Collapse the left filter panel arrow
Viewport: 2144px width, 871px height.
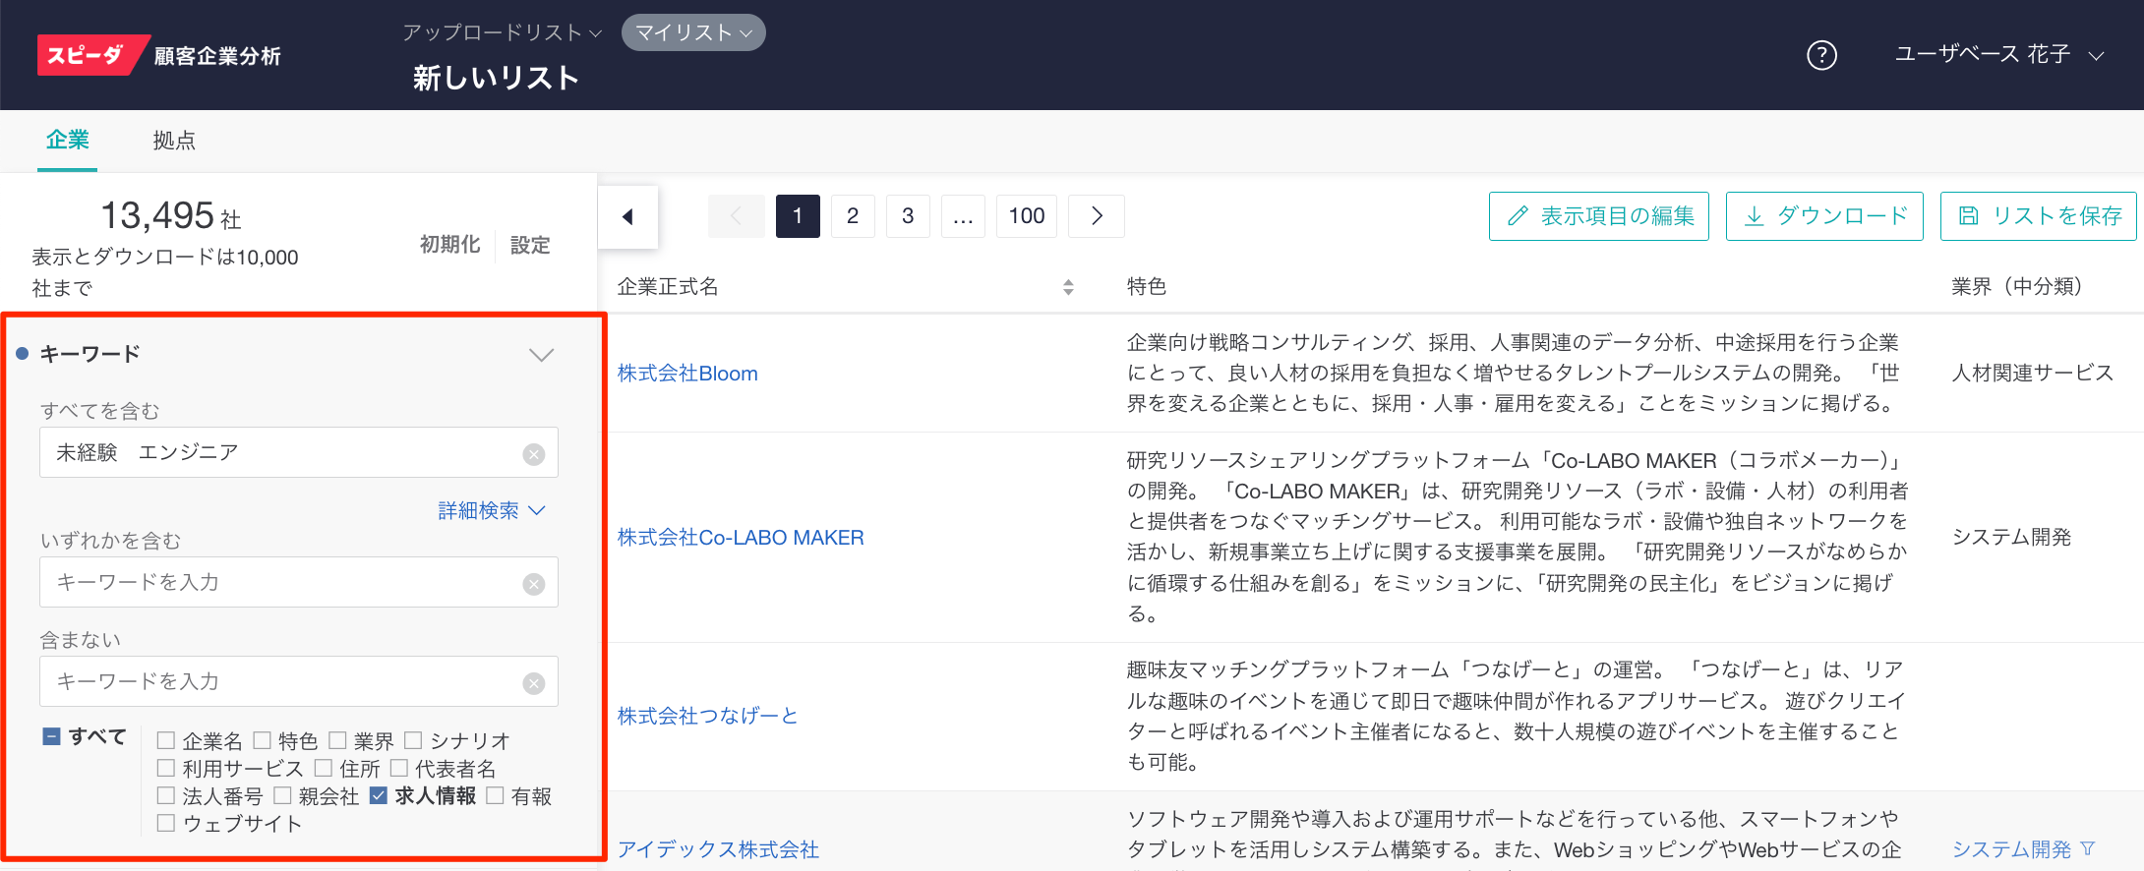627,216
